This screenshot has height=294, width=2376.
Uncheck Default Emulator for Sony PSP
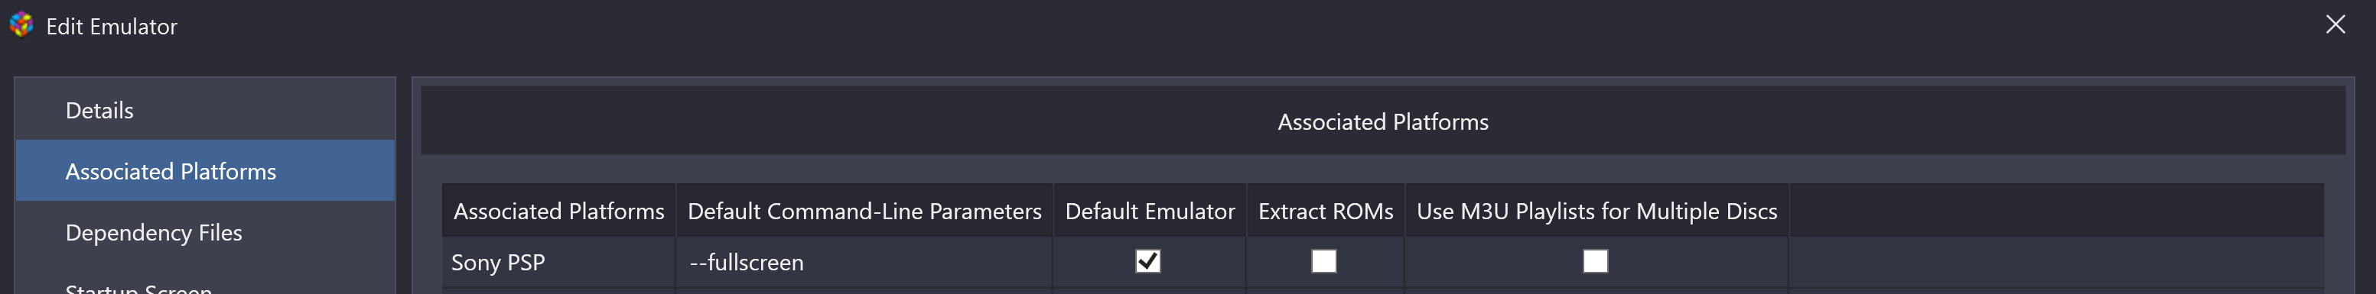pos(1147,262)
